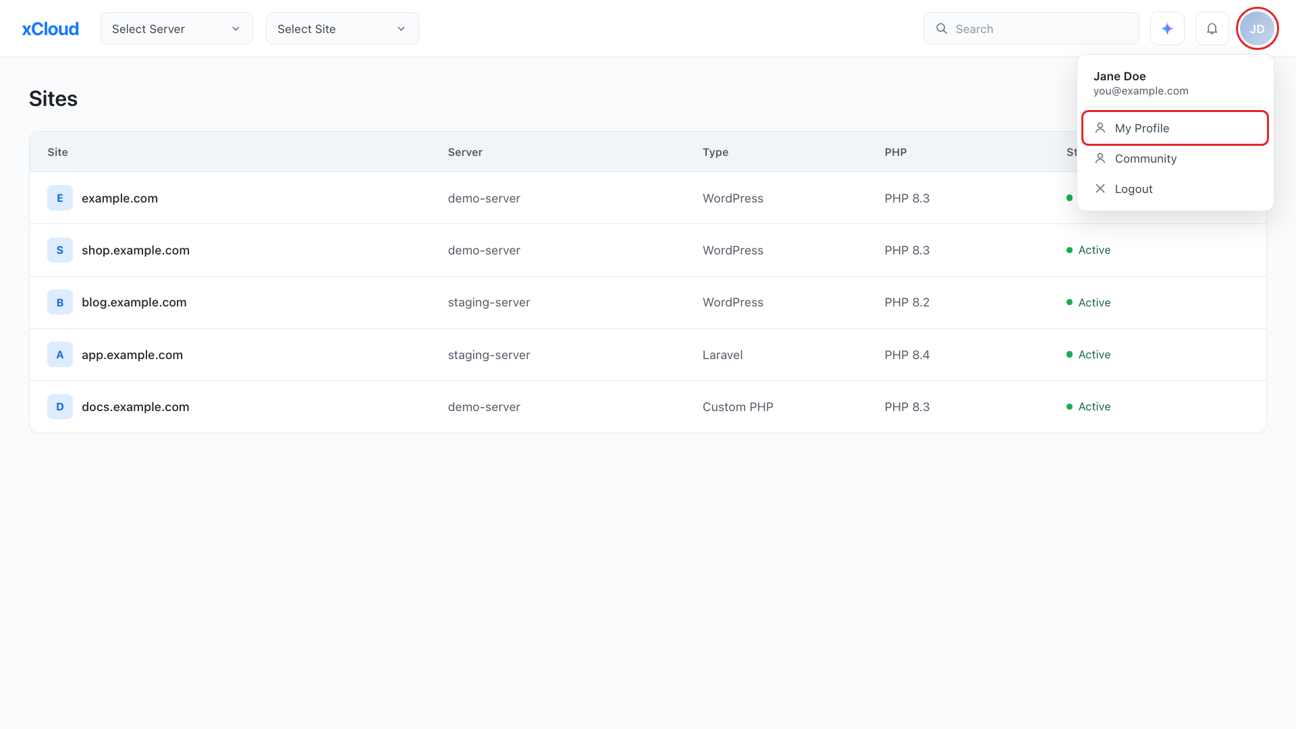Click the A badge for app.example.com
This screenshot has height=729, width=1296.
coord(60,354)
